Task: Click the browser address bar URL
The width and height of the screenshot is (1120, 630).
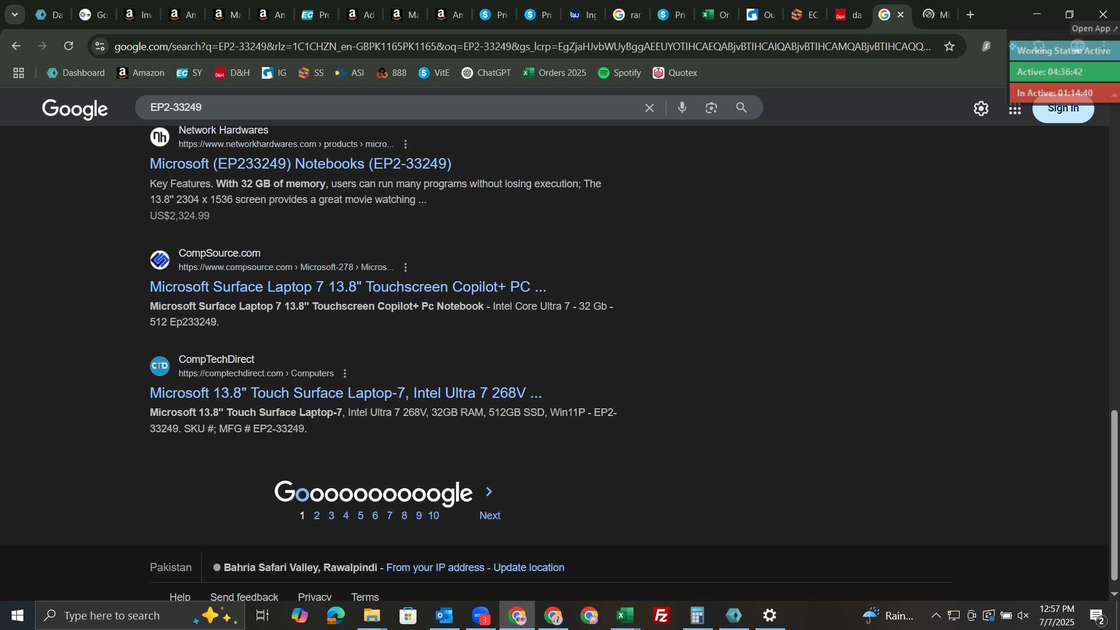Action: click(522, 47)
